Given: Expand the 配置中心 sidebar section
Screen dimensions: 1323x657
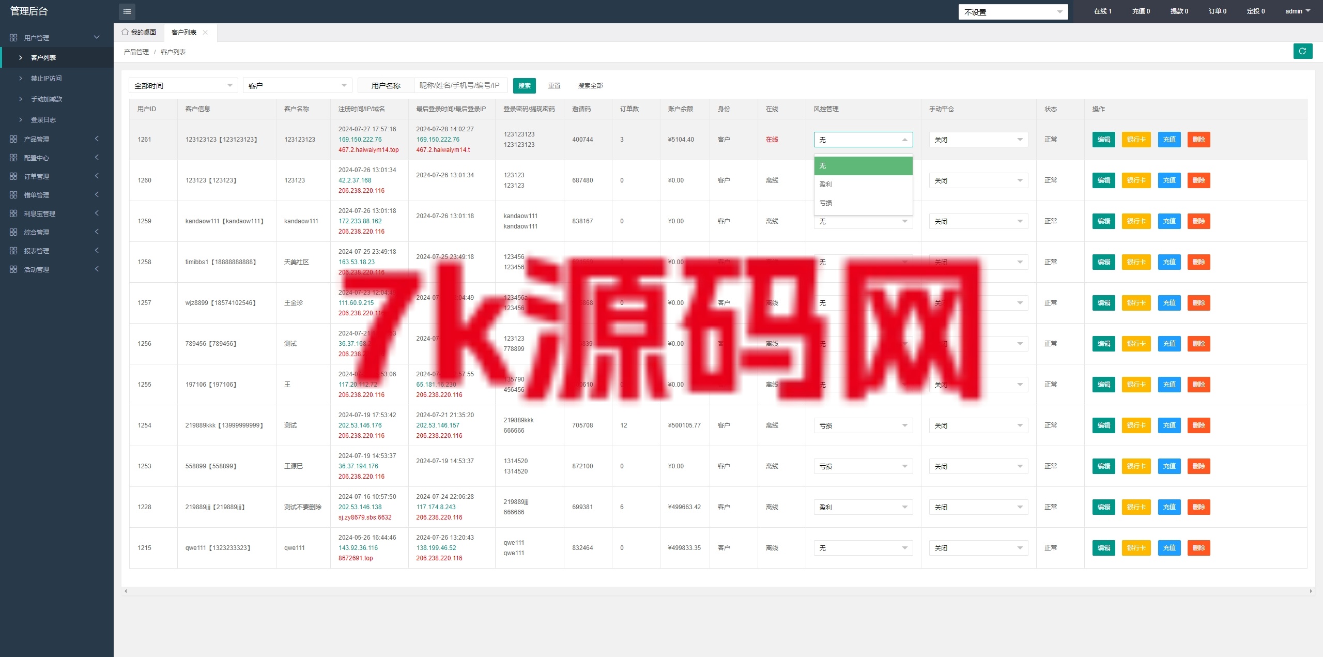Looking at the screenshot, I should pyautogui.click(x=57, y=158).
